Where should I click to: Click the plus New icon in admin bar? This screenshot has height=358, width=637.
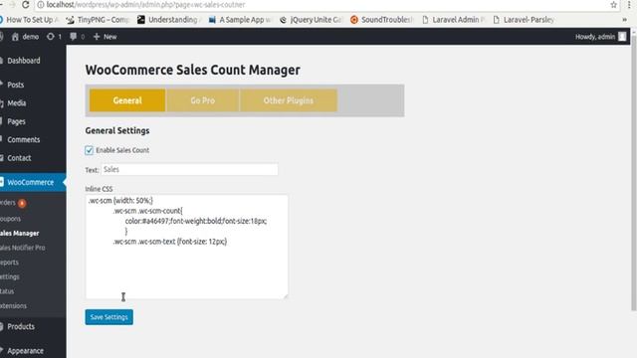(97, 37)
